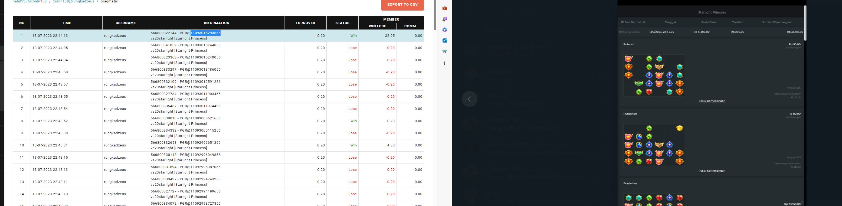This screenshot has width=842, height=206.
Task: Click the second Posisi Kemenangan link under Runtuhan
Action: click(712, 171)
